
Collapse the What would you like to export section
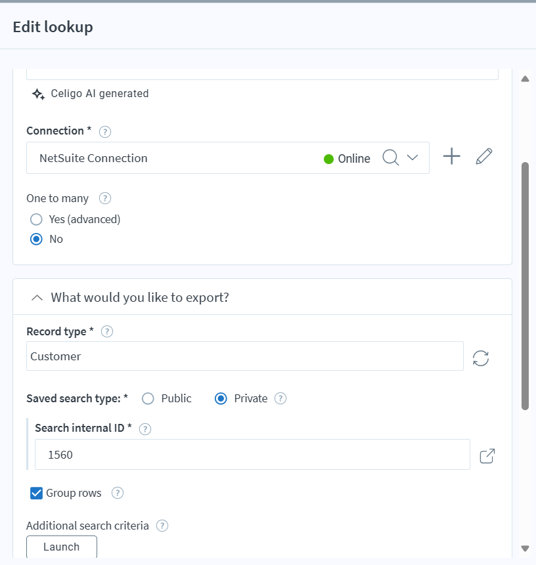click(37, 298)
